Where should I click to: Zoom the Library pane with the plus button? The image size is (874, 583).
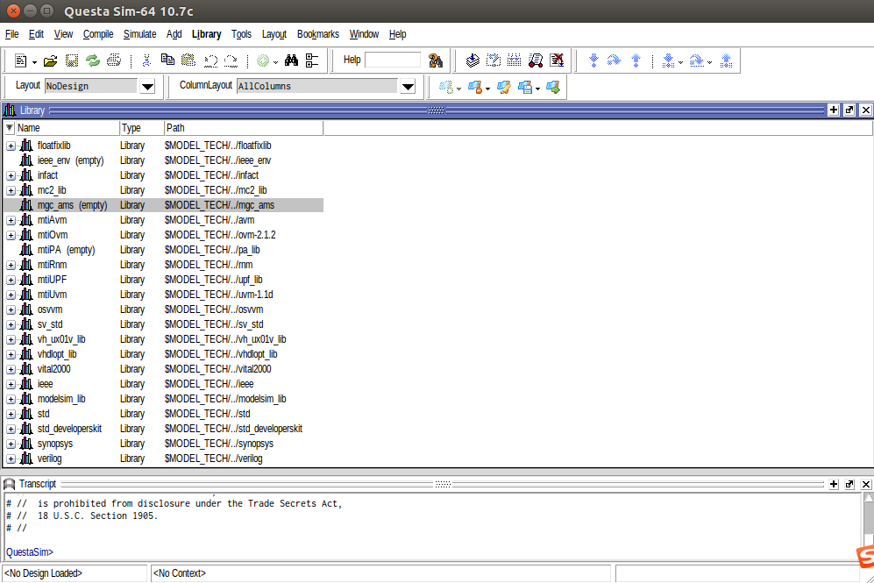pyautogui.click(x=834, y=110)
